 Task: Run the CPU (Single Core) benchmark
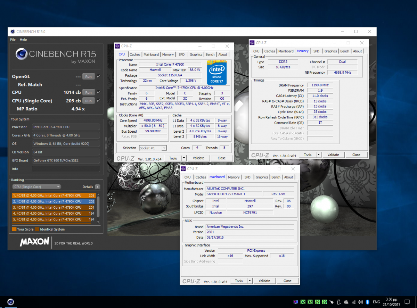(88, 101)
